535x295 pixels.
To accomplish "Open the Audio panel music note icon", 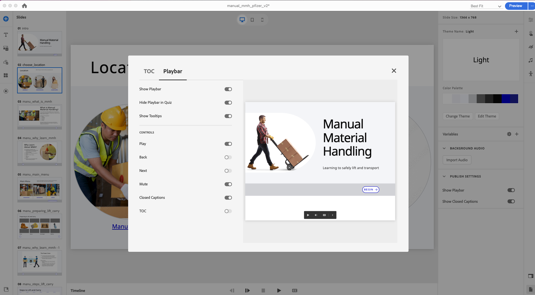I will [531, 60].
